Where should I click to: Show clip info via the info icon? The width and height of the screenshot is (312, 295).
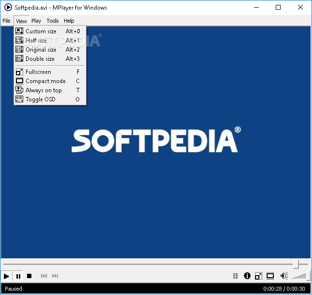coord(247,276)
